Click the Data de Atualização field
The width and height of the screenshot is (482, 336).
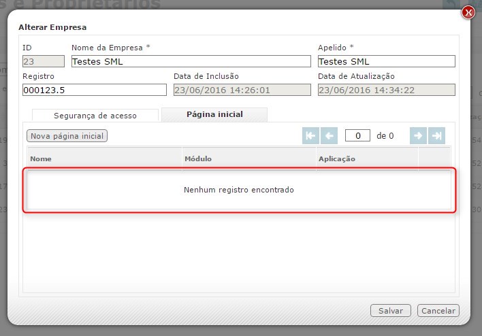[x=386, y=90]
